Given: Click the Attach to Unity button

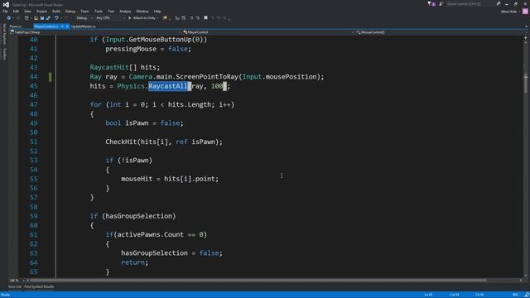Looking at the screenshot, I should click(143, 18).
